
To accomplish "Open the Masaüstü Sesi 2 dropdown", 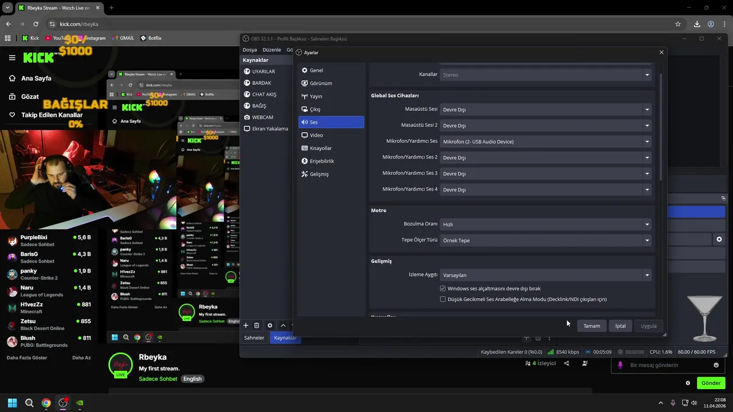I will coord(546,125).
